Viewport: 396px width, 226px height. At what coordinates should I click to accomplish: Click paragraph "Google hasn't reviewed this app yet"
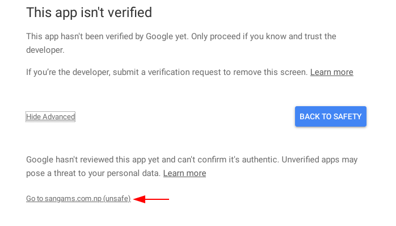(192, 166)
